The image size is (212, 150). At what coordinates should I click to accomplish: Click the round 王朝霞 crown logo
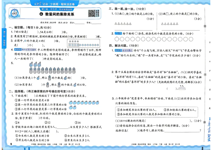click(15, 13)
